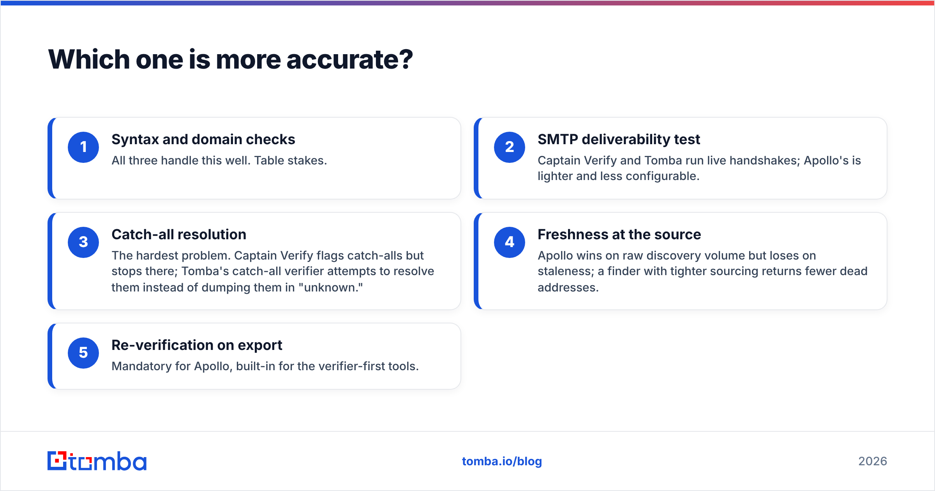Click the 'Which one is more accurate?' title

230,60
